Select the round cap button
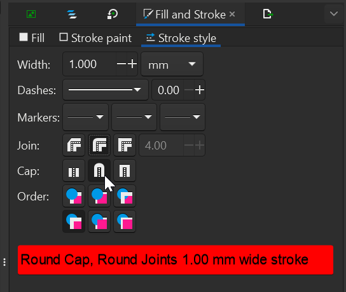Image resolution: width=346 pixels, height=292 pixels. click(x=99, y=171)
